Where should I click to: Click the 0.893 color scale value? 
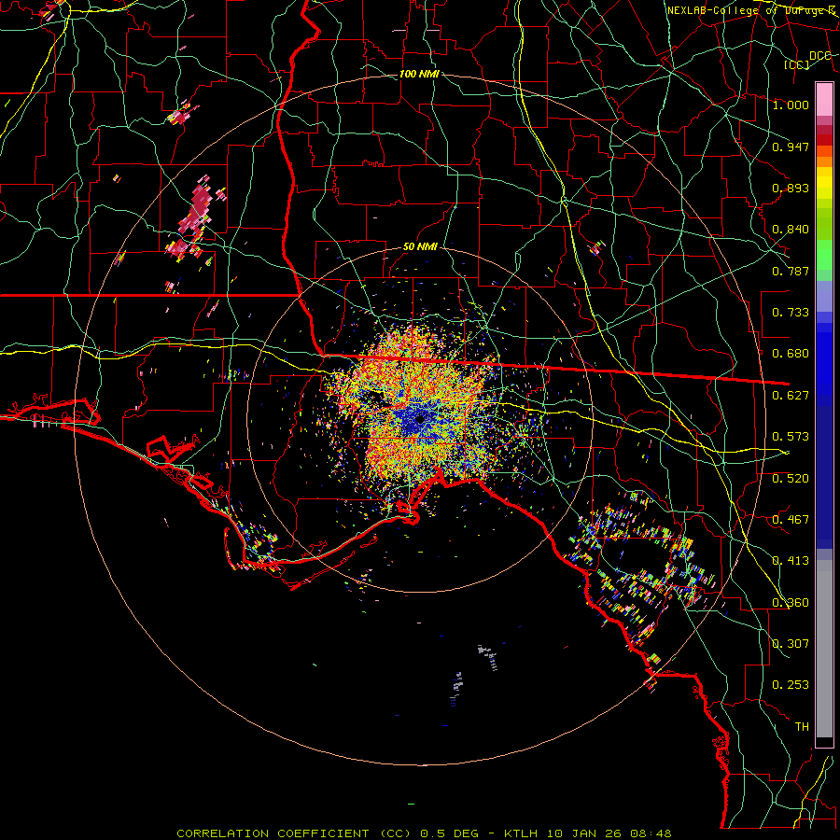[x=791, y=188]
